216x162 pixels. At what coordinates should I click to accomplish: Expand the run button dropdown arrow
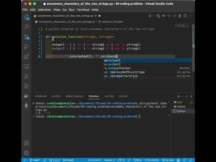click(153, 16)
